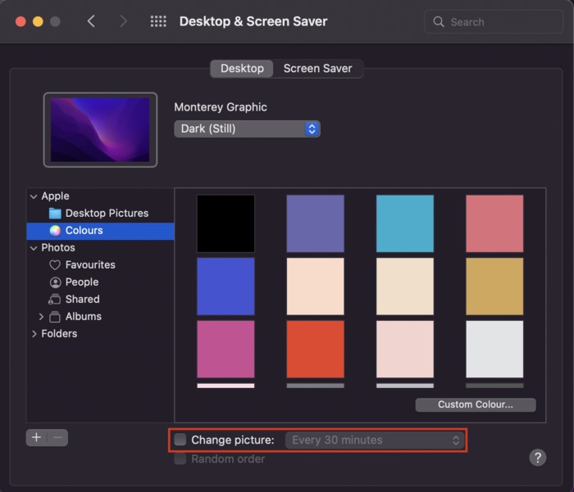Expand the Folders section
Screen dimensions: 574x492
point(34,334)
